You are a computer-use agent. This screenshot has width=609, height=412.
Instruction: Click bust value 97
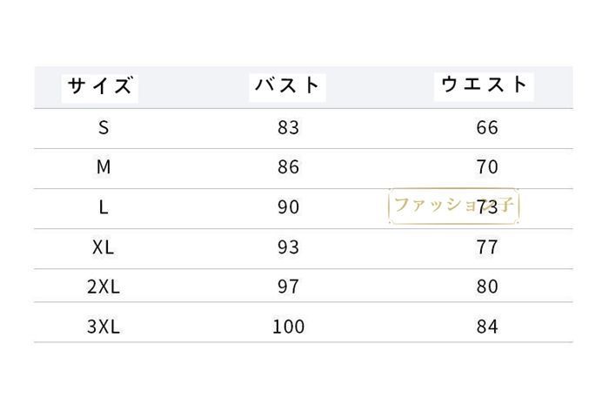[x=288, y=287]
